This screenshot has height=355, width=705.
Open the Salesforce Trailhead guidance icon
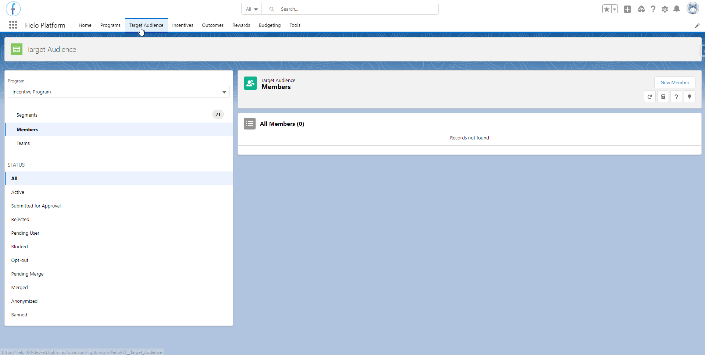[641, 9]
